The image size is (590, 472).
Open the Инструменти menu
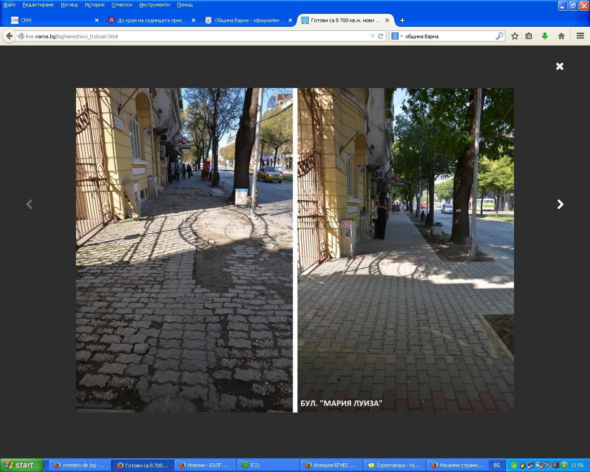[154, 5]
